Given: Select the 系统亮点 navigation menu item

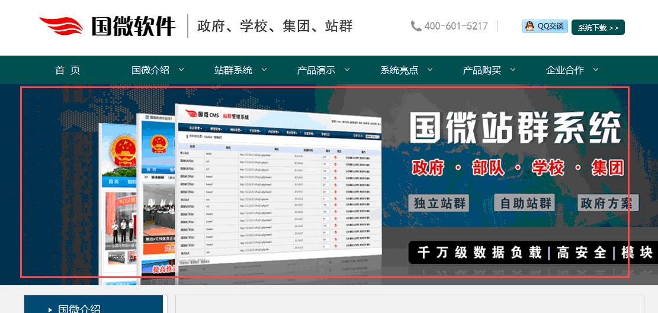Looking at the screenshot, I should click(x=399, y=70).
